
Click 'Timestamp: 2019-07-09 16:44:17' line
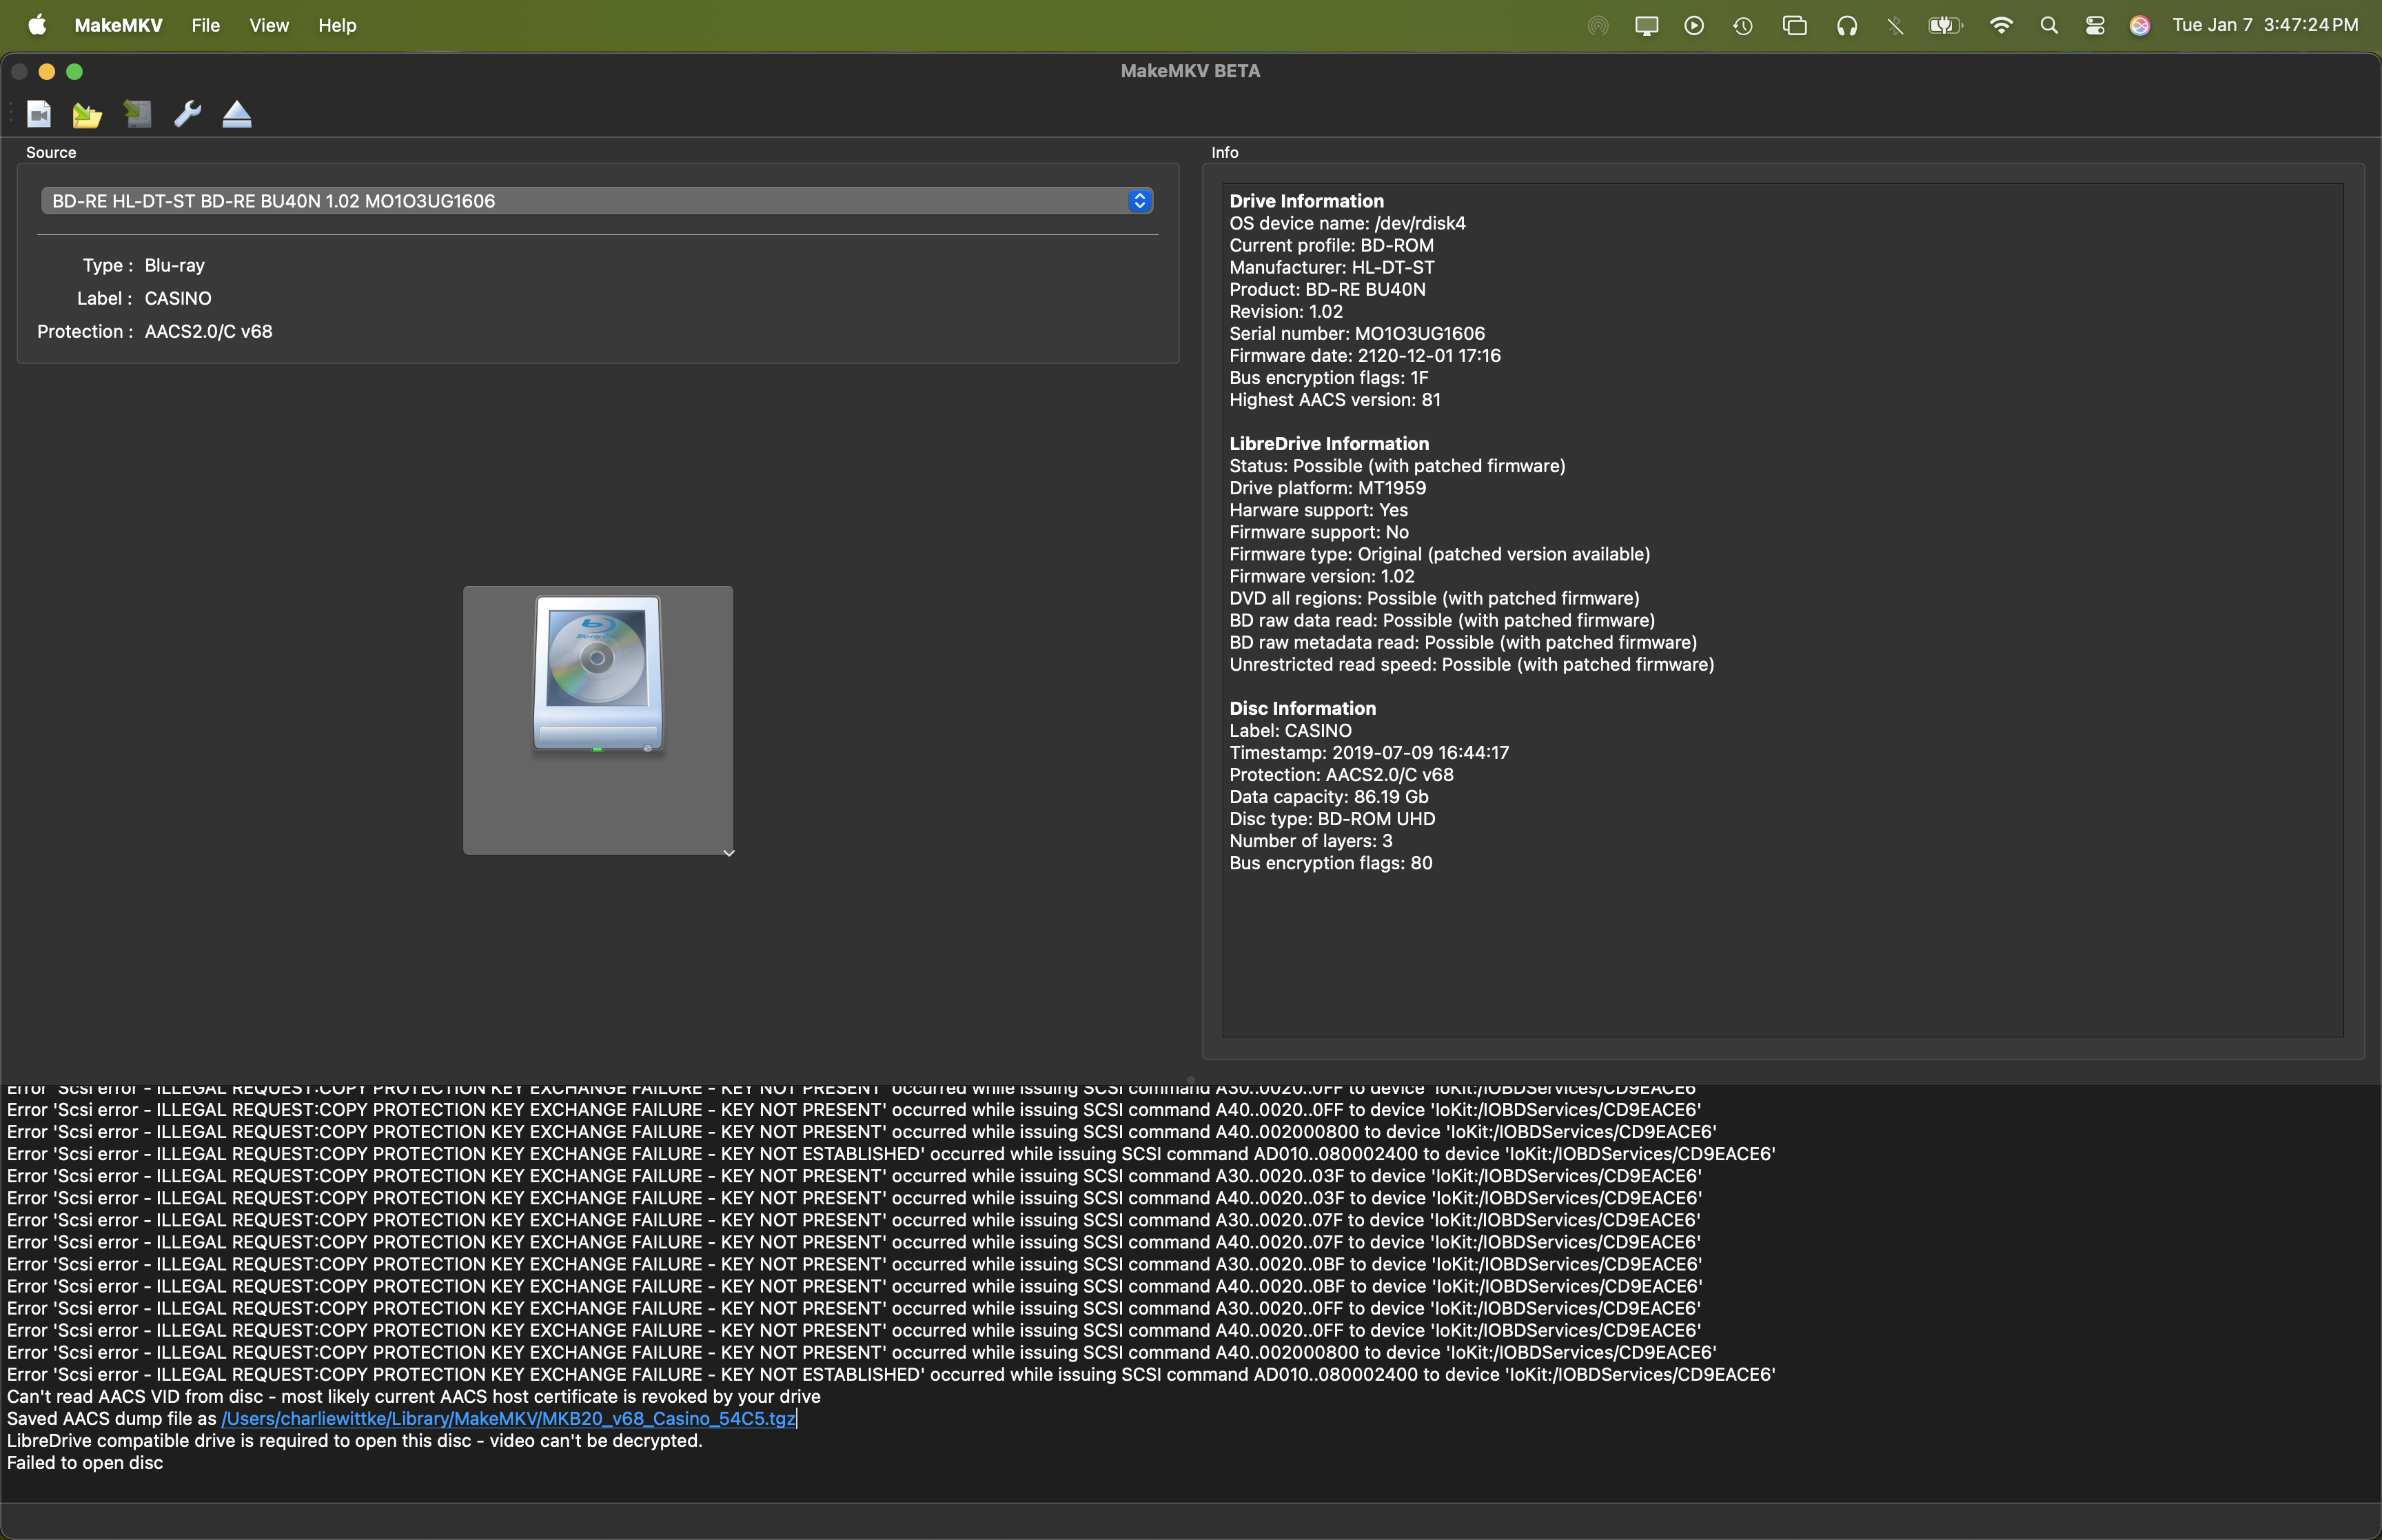coord(1368,752)
